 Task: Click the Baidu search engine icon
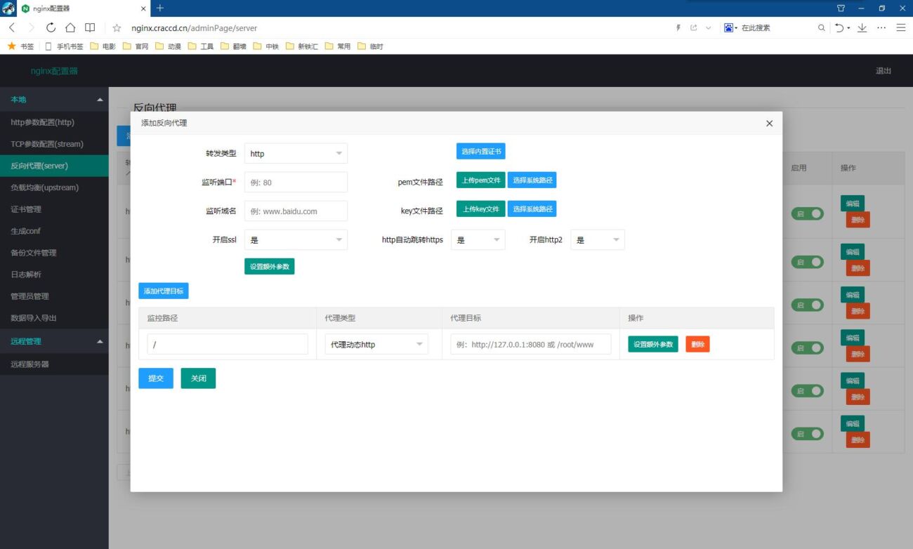click(728, 28)
